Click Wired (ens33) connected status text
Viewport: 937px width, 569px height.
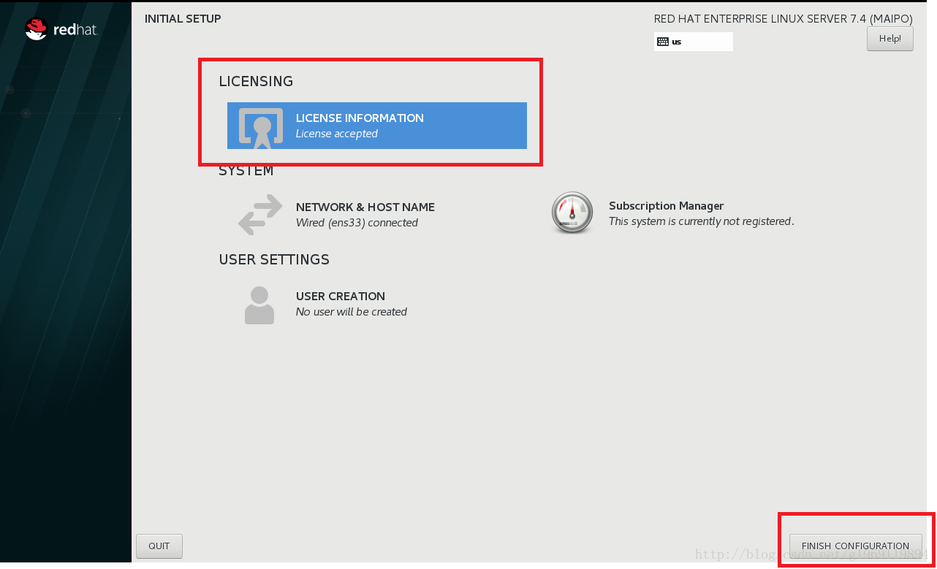click(x=357, y=223)
